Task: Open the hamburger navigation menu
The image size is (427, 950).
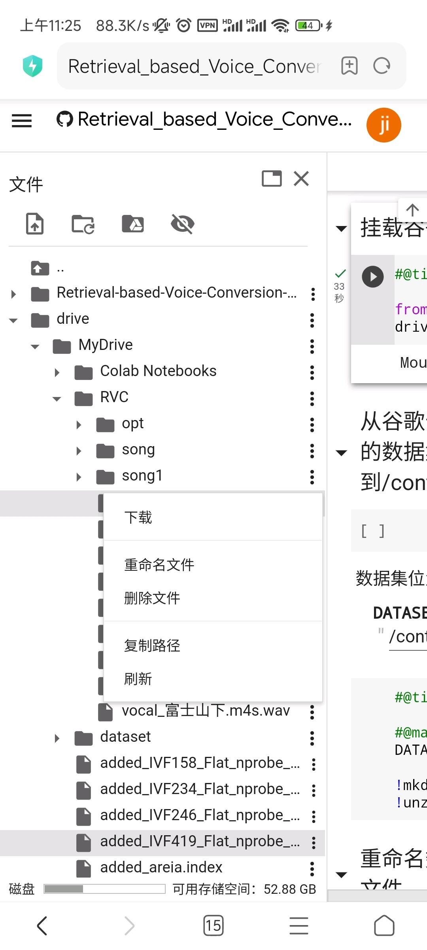Action: click(x=22, y=121)
